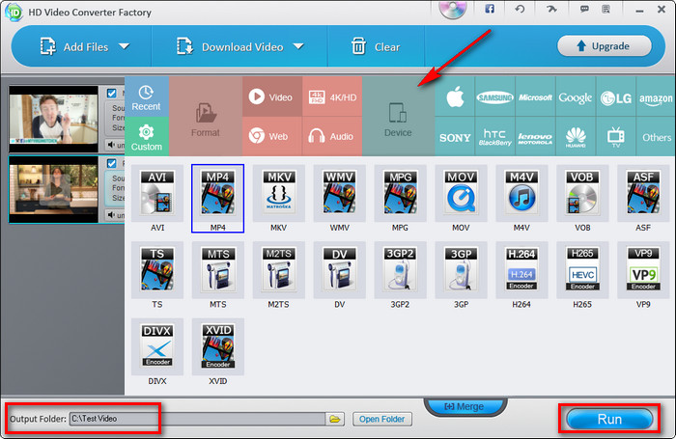This screenshot has width=676, height=439.
Task: Run the conversion
Action: point(609,419)
